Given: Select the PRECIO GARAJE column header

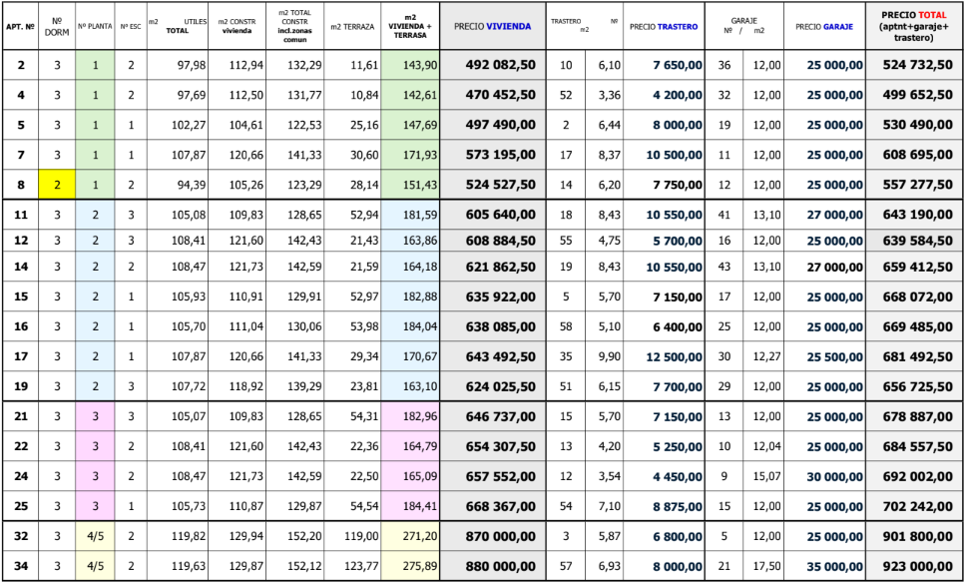Looking at the screenshot, I should [823, 27].
